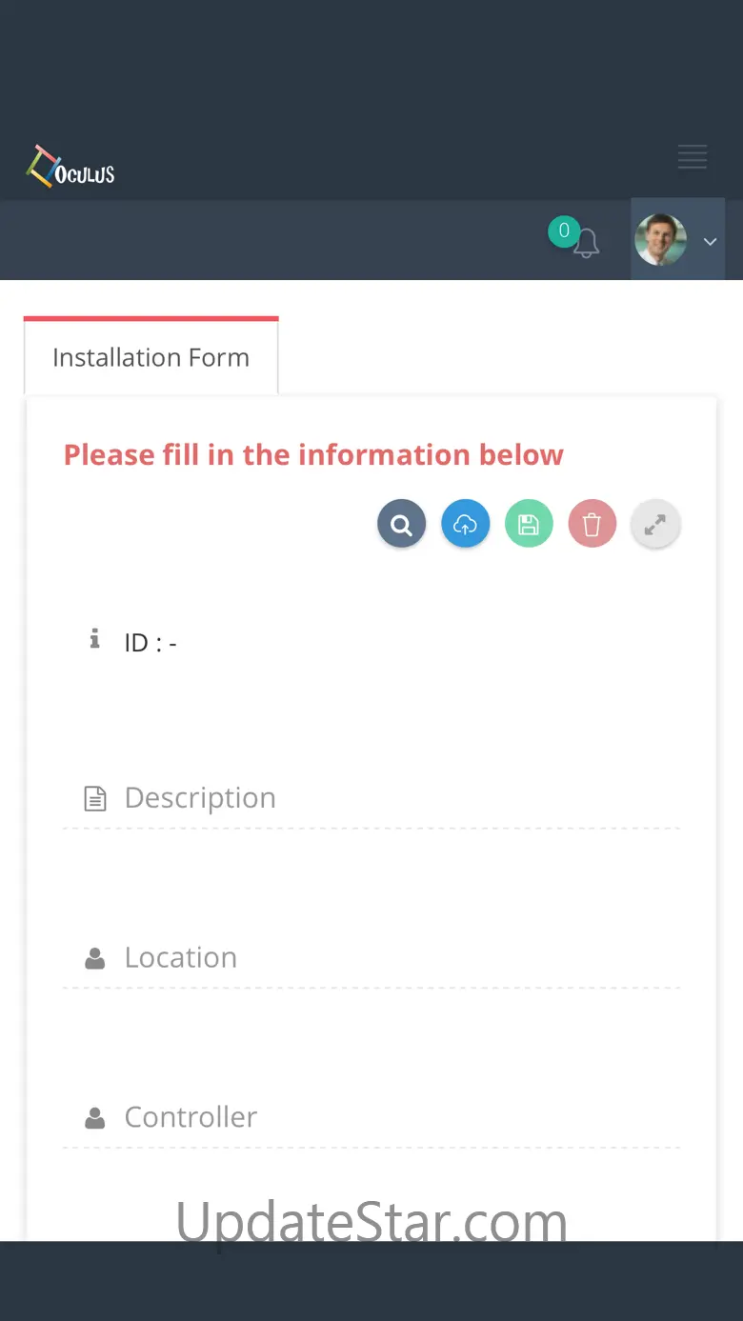The width and height of the screenshot is (743, 1321).
Task: Save the form with green floppy icon
Action: (529, 525)
